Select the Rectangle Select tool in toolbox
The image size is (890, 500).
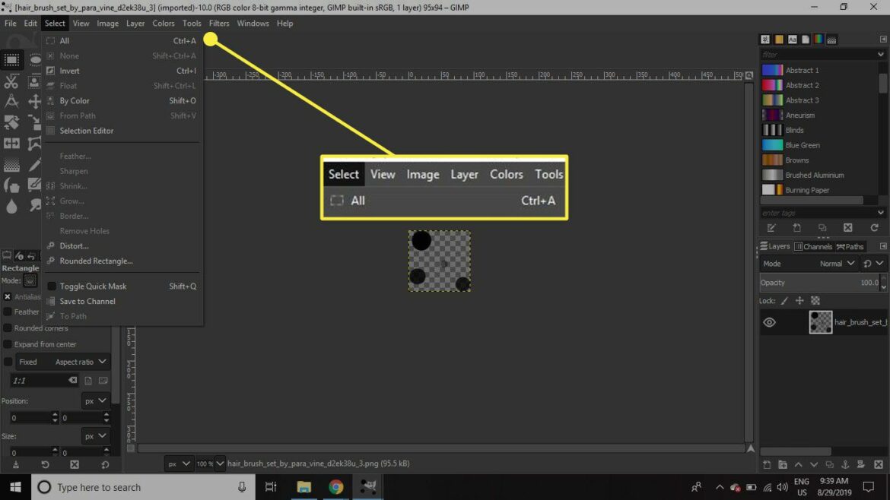11,60
